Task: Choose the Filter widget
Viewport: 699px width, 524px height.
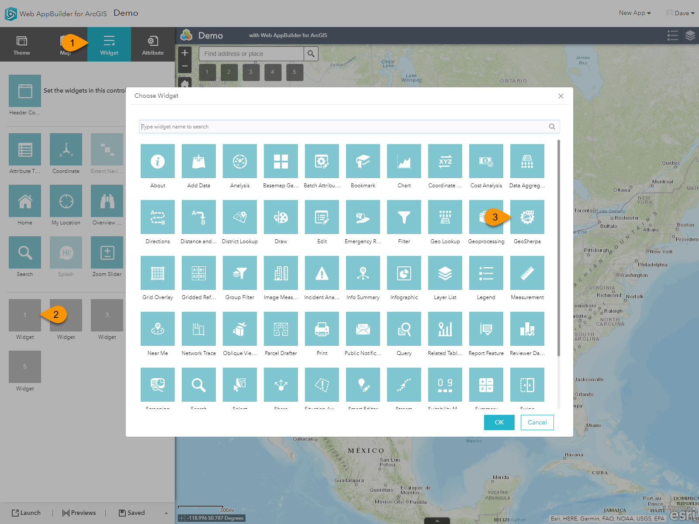Action: pos(404,217)
